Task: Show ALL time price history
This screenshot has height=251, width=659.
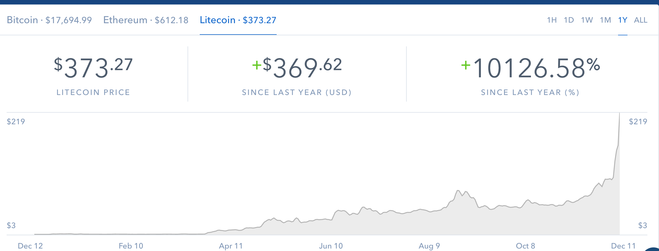Action: pyautogui.click(x=640, y=20)
